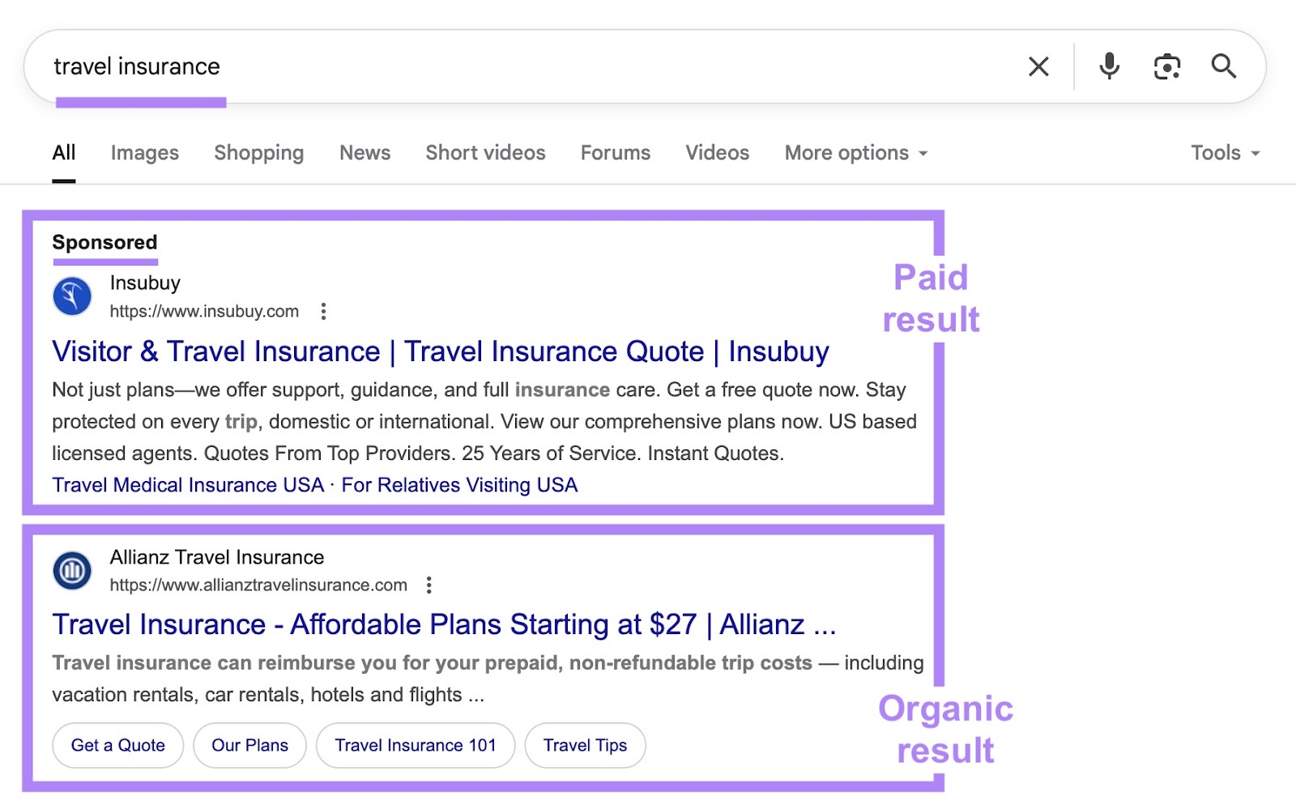Open the Insubuy Visitor & Travel Insurance headline

pos(441,351)
